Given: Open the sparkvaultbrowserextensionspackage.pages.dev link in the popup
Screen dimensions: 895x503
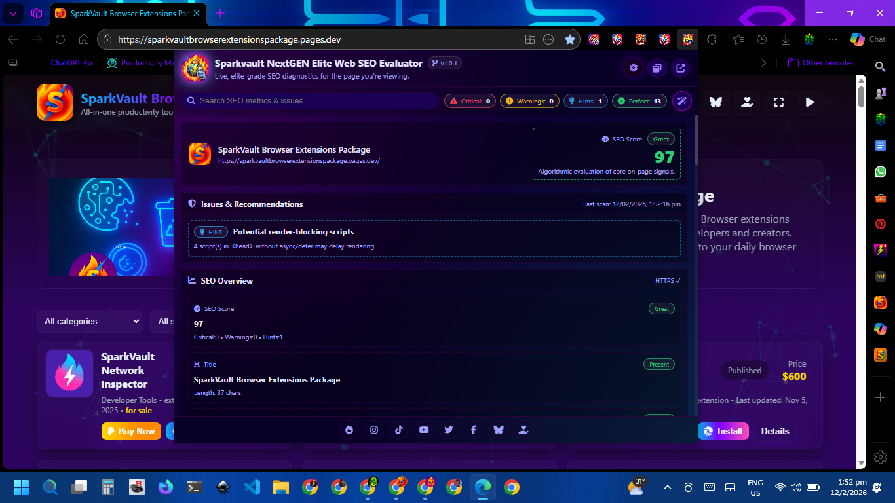Looking at the screenshot, I should click(299, 160).
